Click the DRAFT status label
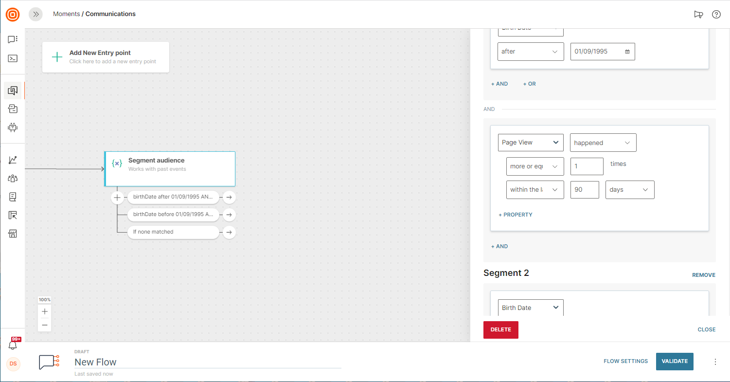This screenshot has width=730, height=382. [x=82, y=351]
